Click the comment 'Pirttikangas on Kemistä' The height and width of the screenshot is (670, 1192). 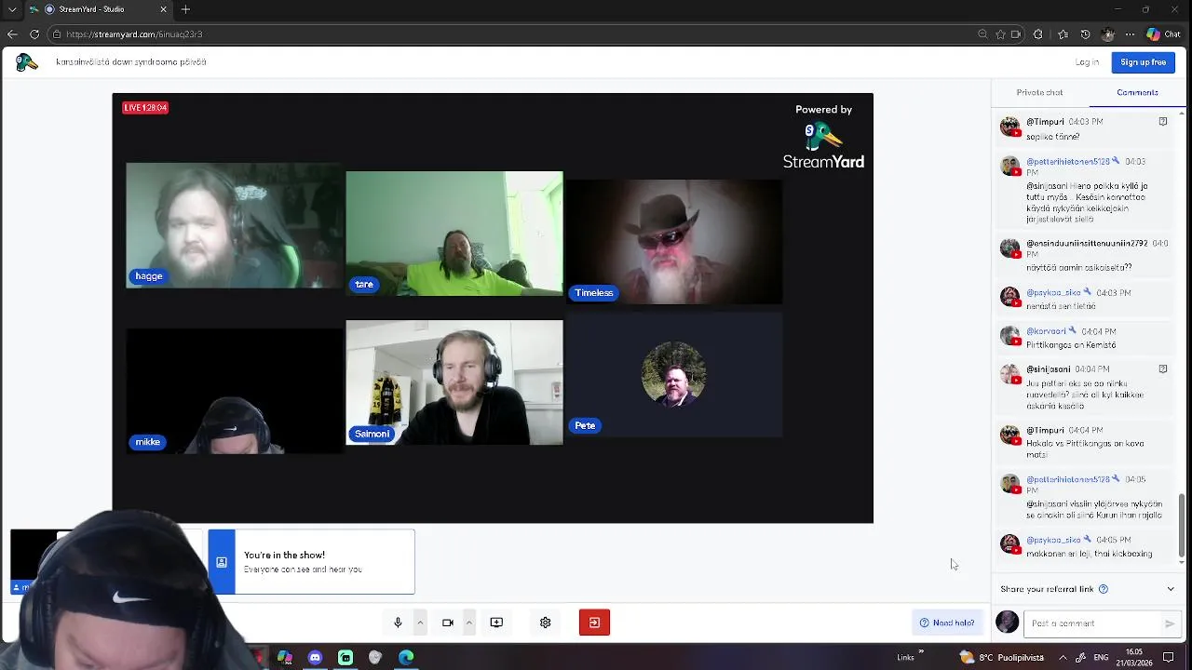pyautogui.click(x=1071, y=345)
